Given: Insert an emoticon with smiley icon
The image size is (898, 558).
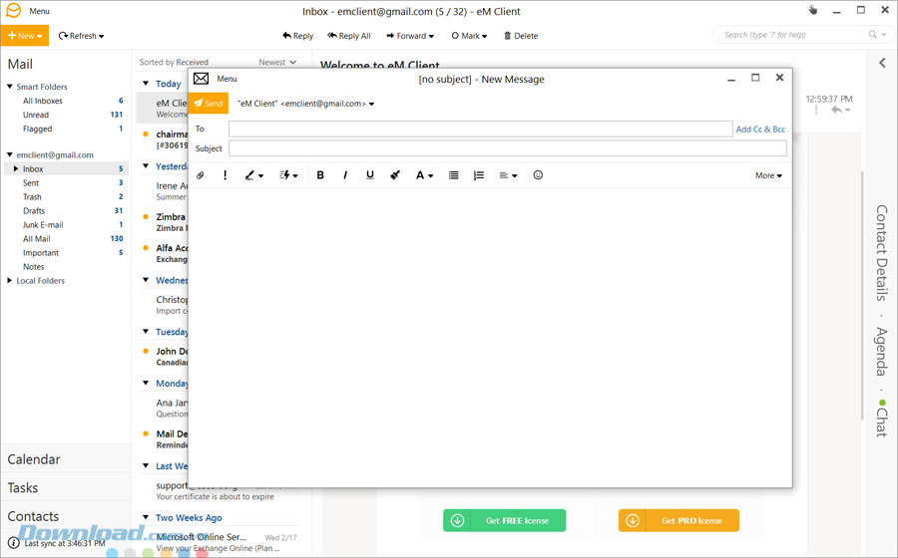Looking at the screenshot, I should tap(538, 175).
